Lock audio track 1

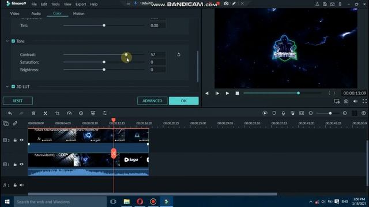15,185
